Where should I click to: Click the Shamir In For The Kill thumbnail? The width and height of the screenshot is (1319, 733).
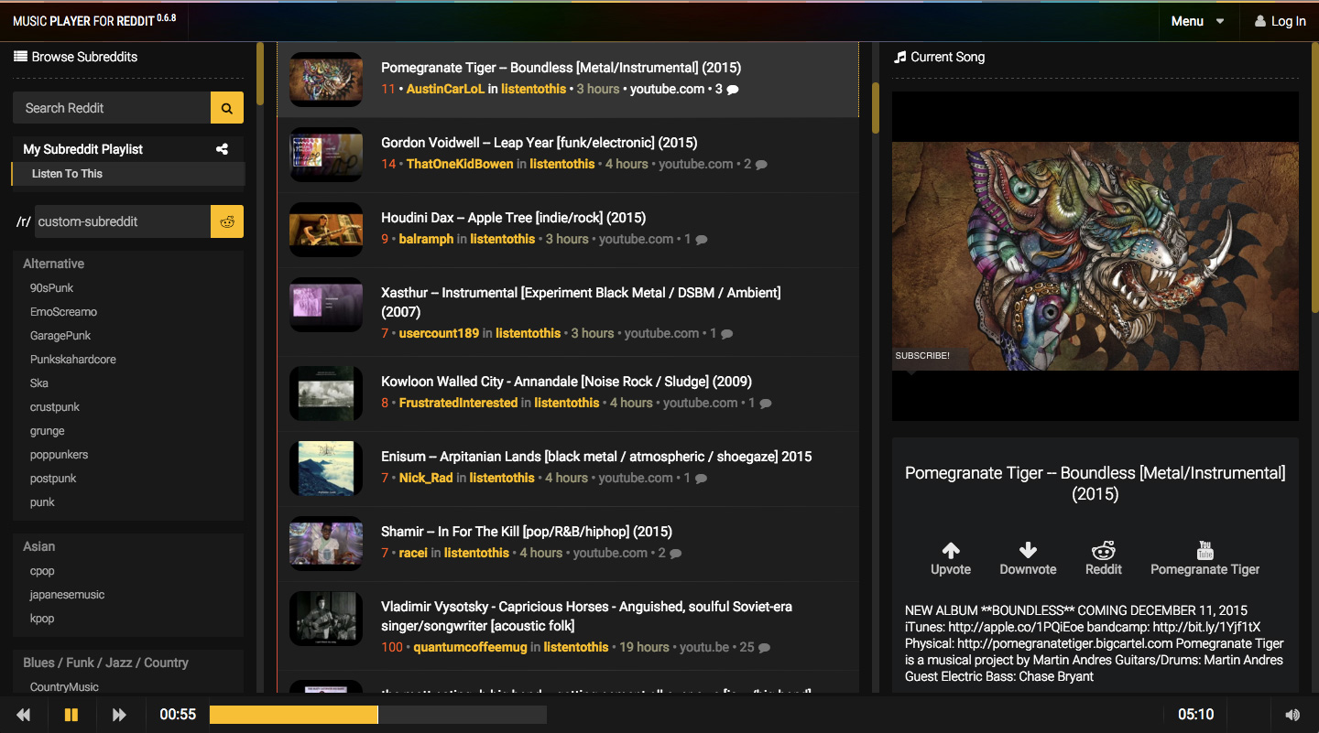pyautogui.click(x=326, y=544)
